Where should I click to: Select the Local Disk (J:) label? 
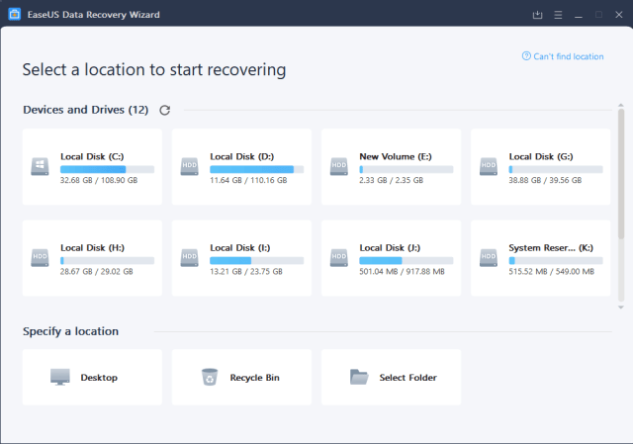pyautogui.click(x=390, y=248)
